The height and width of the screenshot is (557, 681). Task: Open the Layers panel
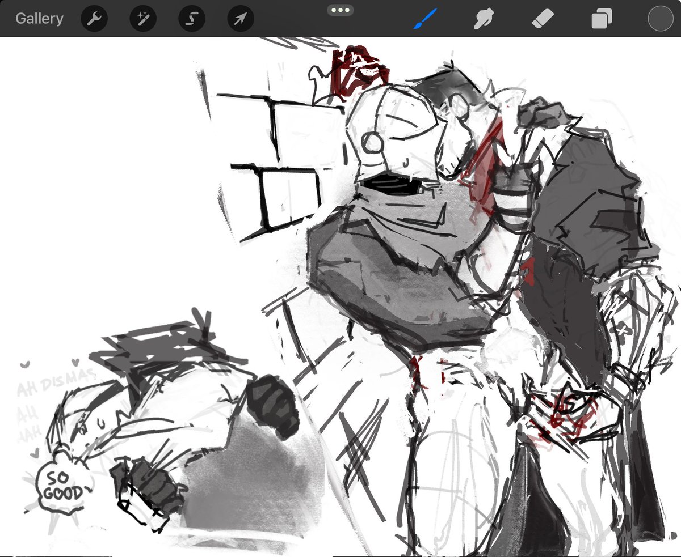(x=602, y=20)
